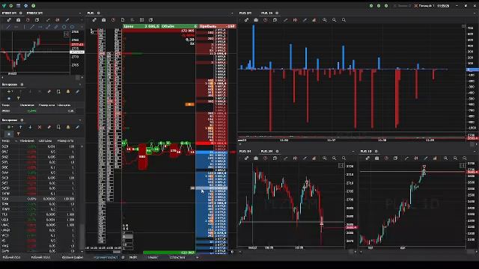Click page icon in order book toolbar
The height and width of the screenshot is (269, 479).
(123, 20)
